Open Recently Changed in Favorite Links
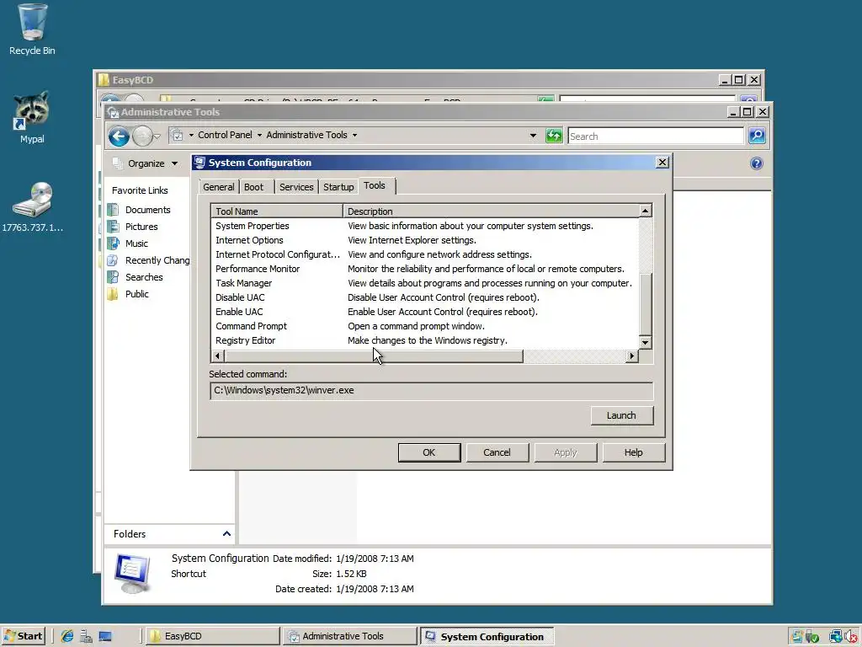Image resolution: width=862 pixels, height=647 pixels. pyautogui.click(x=148, y=260)
